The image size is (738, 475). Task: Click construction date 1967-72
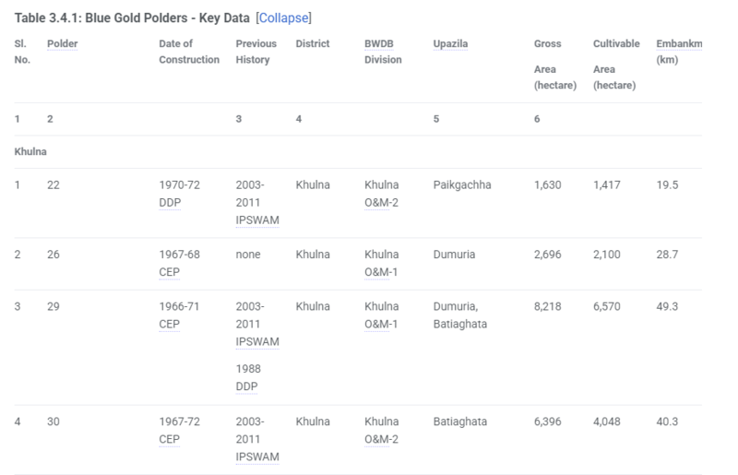tap(179, 422)
